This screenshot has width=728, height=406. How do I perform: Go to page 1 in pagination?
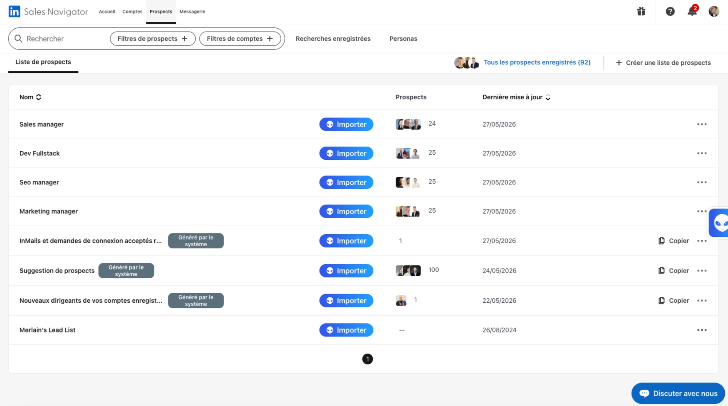368,359
